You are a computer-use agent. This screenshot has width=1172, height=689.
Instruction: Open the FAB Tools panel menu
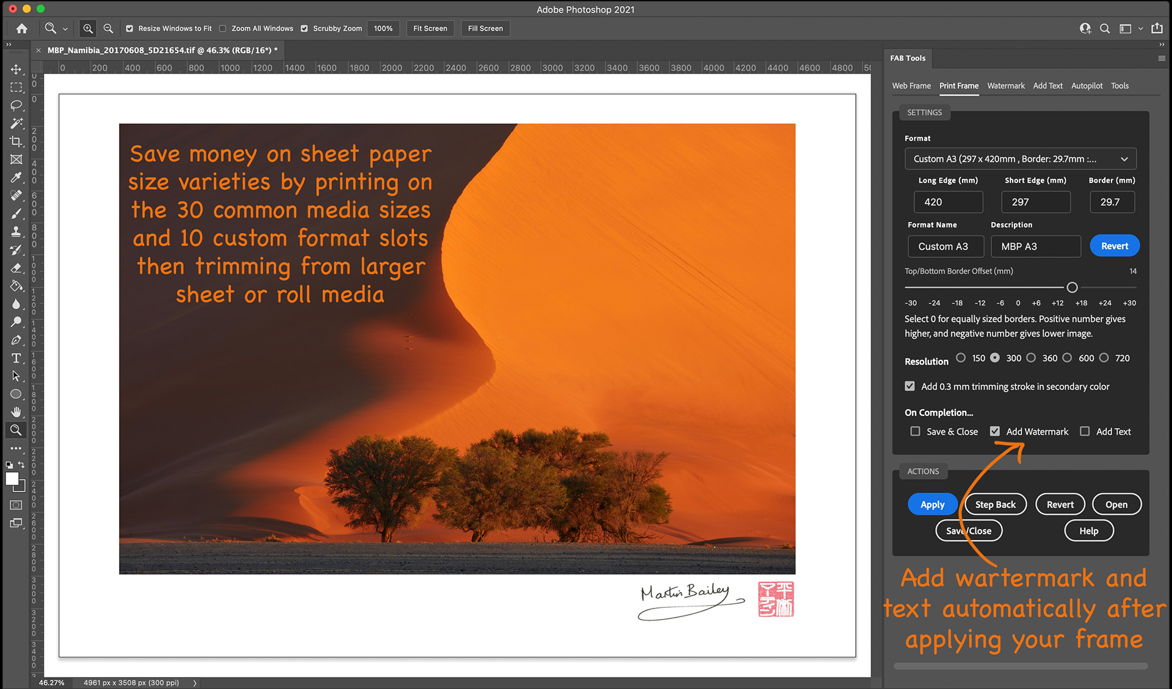coord(1161,59)
